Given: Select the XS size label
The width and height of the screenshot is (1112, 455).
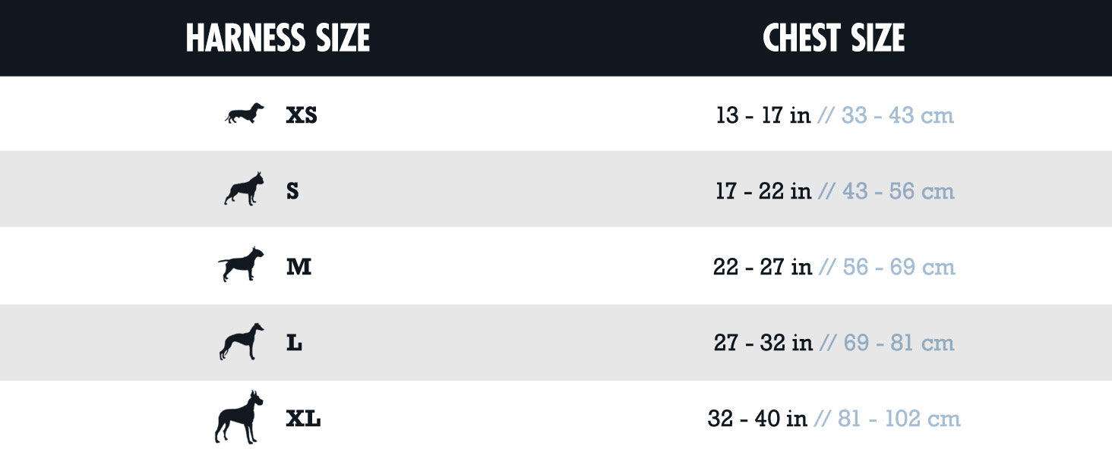Looking at the screenshot, I should click(302, 116).
